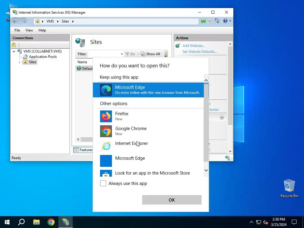Select Application Pools in the Connections tree
304x228 pixels.
coord(43,57)
